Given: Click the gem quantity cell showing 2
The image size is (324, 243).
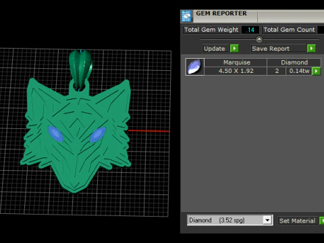Looking at the screenshot, I should tap(277, 71).
